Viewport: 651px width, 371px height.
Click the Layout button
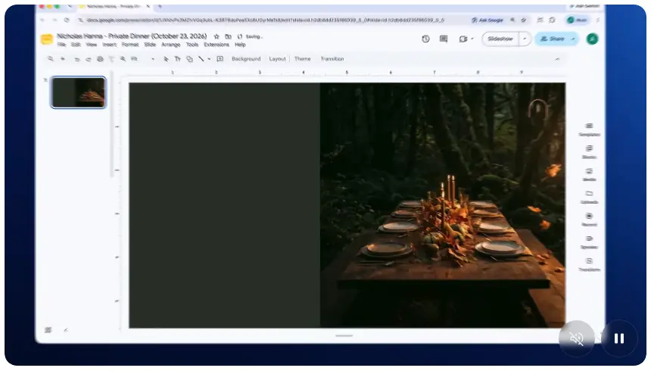[277, 59]
